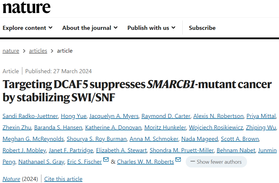This screenshot has height=183, width=279.
Task: Open Meghan G. McReynolds author info
Action: click(33, 139)
